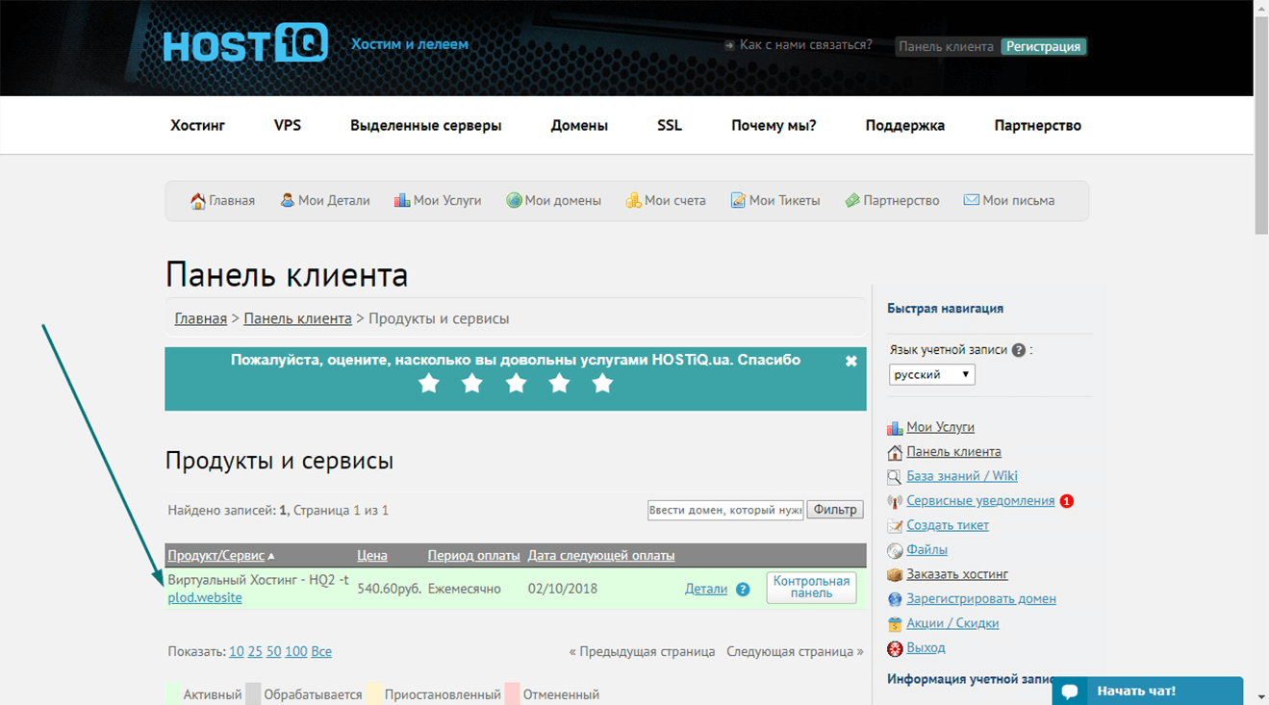Click the icon next to Акции / Скидки
The height and width of the screenshot is (705, 1269).
click(x=895, y=624)
